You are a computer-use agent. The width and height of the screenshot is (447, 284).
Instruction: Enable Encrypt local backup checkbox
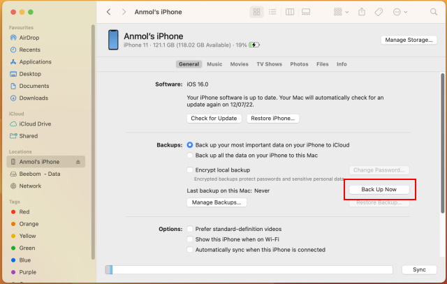tap(190, 170)
